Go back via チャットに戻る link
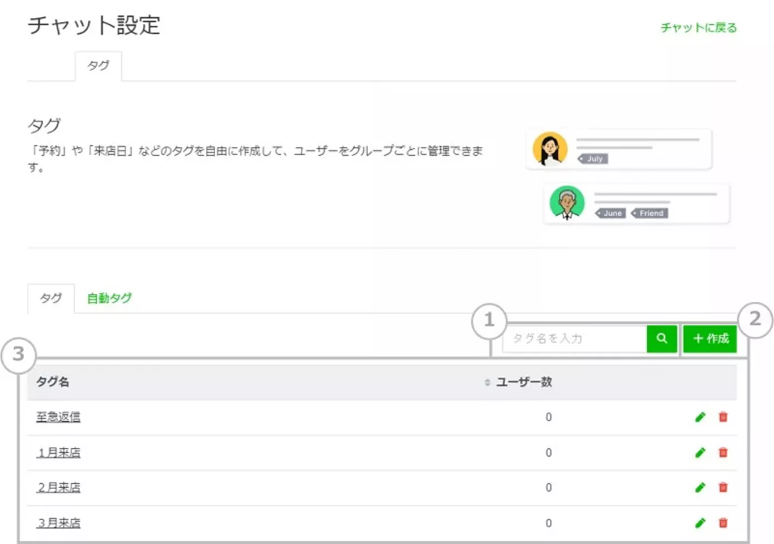This screenshot has width=774, height=544. [698, 28]
